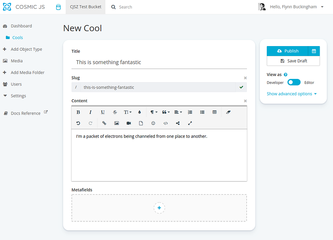
Task: Expand the editor to fullscreen
Action: pyautogui.click(x=190, y=123)
